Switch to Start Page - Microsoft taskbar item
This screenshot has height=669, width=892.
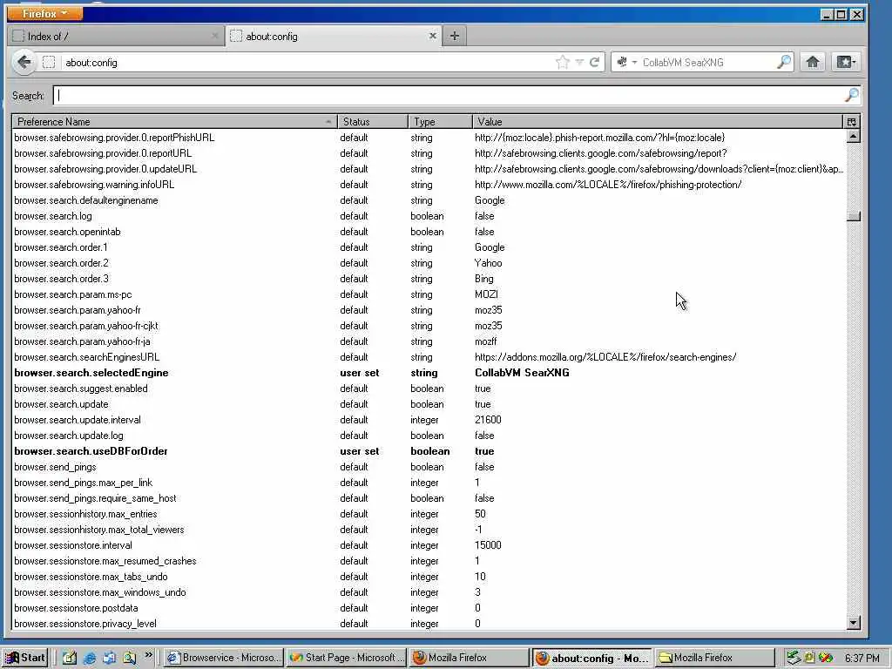(347, 658)
